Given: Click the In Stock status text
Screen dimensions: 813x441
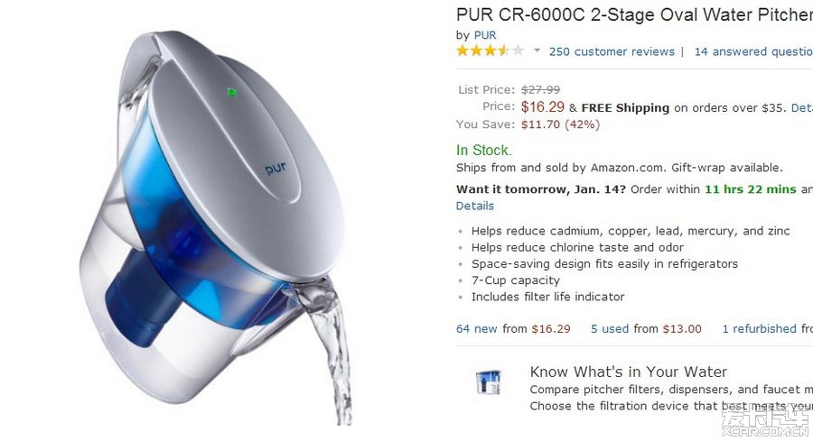Looking at the screenshot, I should point(483,150).
